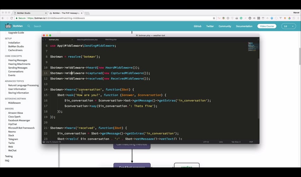Open the Telegram driver page
301x177 pixels.
tap(13, 139)
